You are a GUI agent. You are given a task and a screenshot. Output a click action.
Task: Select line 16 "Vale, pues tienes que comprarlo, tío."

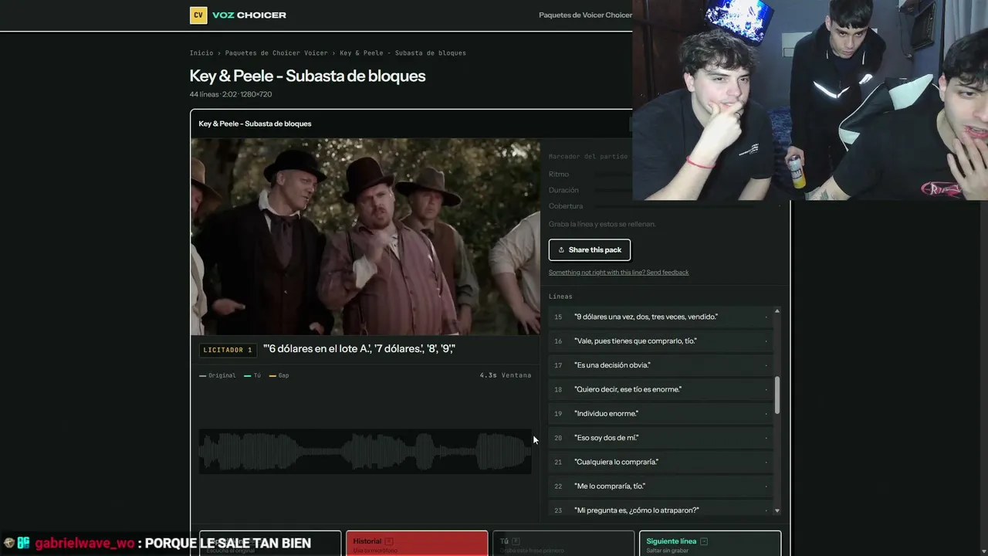point(661,341)
